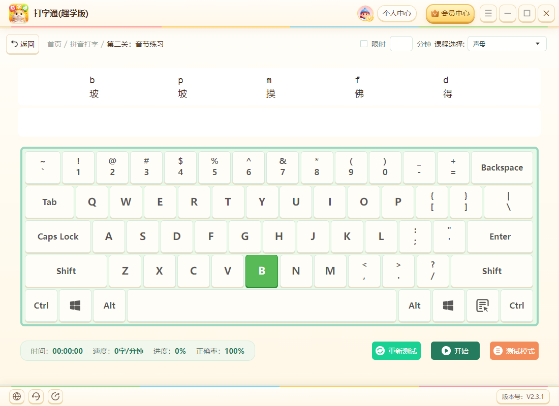Click the question mark slash key

(x=432, y=271)
